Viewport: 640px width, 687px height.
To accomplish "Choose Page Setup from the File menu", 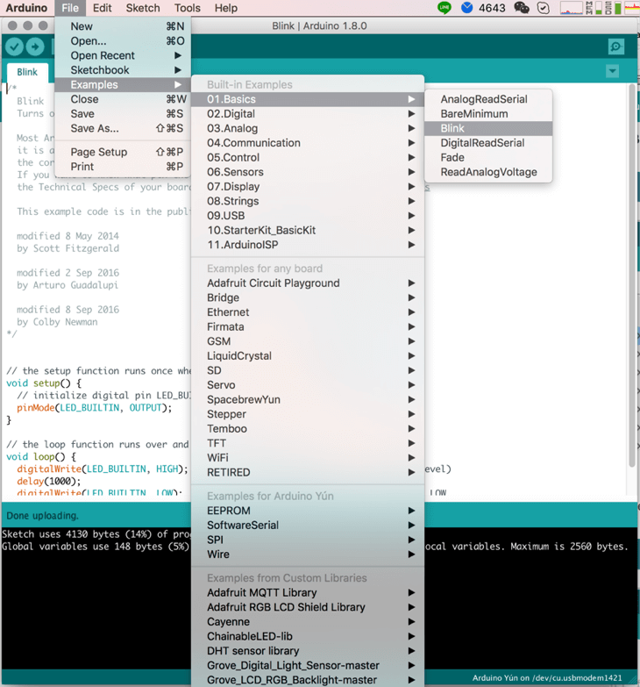I will point(123,152).
